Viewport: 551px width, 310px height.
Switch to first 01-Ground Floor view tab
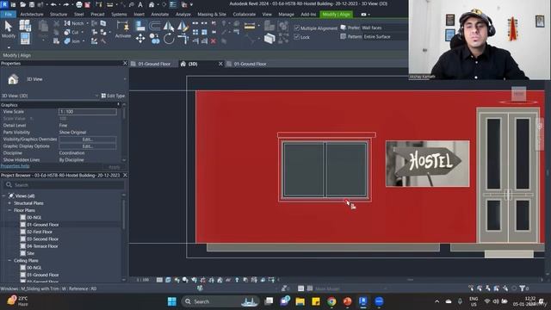pyautogui.click(x=154, y=64)
